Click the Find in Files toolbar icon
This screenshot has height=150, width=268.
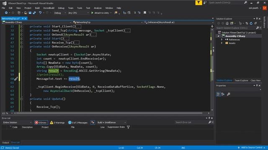coord(116,13)
